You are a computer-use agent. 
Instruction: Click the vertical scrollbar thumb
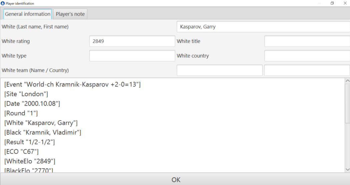click(347, 103)
